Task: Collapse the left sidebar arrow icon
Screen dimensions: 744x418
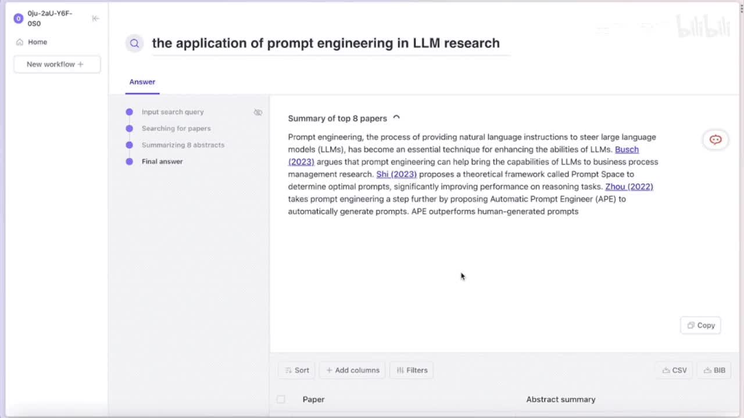Action: (96, 19)
